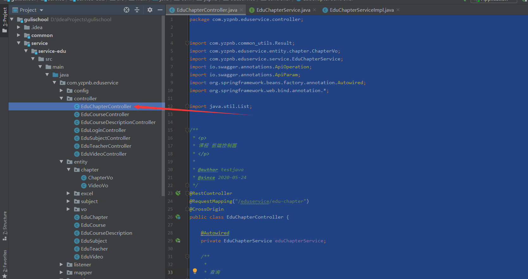Click EduChapterController class name in code

coord(255,217)
